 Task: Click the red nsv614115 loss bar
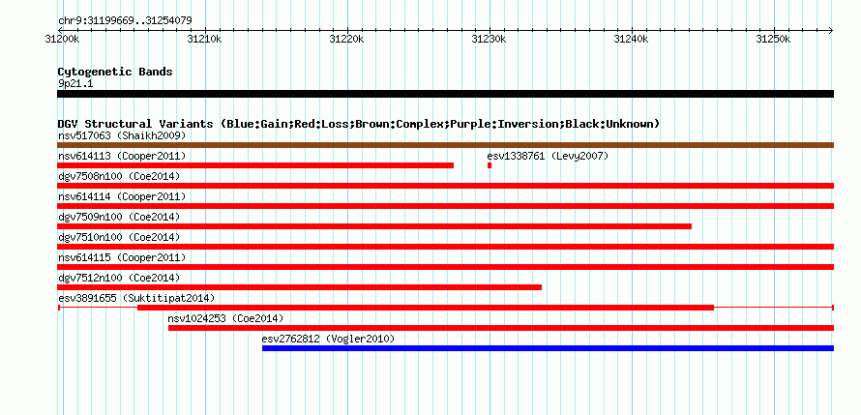click(445, 267)
